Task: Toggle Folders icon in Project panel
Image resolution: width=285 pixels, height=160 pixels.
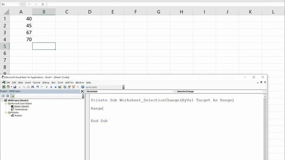Action: (x=12, y=96)
